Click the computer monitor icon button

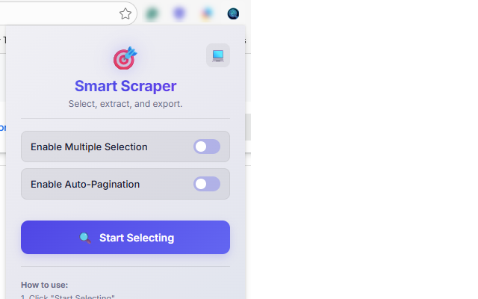click(218, 55)
